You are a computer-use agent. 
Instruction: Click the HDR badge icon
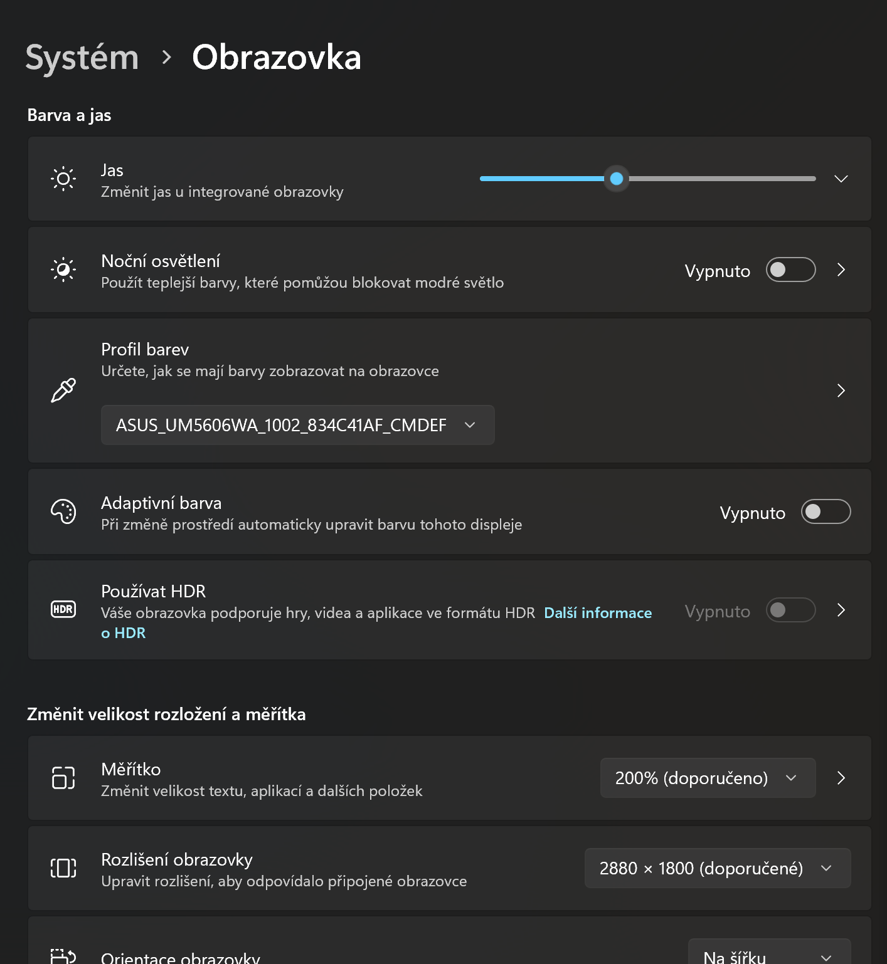tap(63, 609)
